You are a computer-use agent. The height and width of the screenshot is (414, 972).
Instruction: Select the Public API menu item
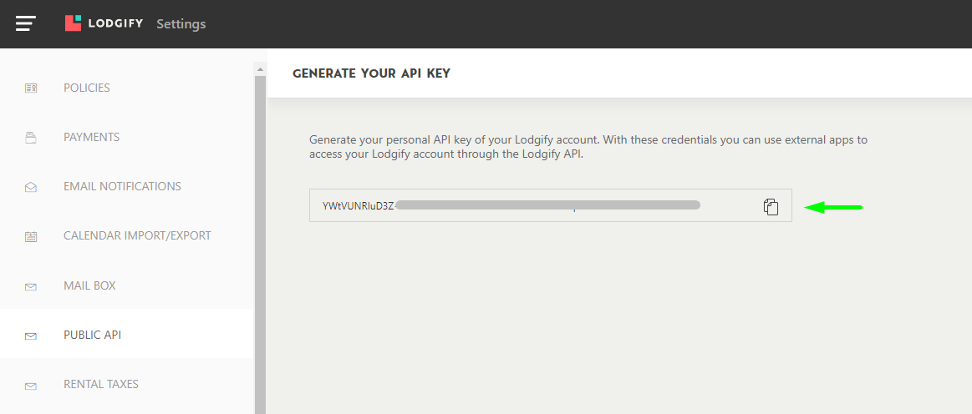(x=92, y=335)
